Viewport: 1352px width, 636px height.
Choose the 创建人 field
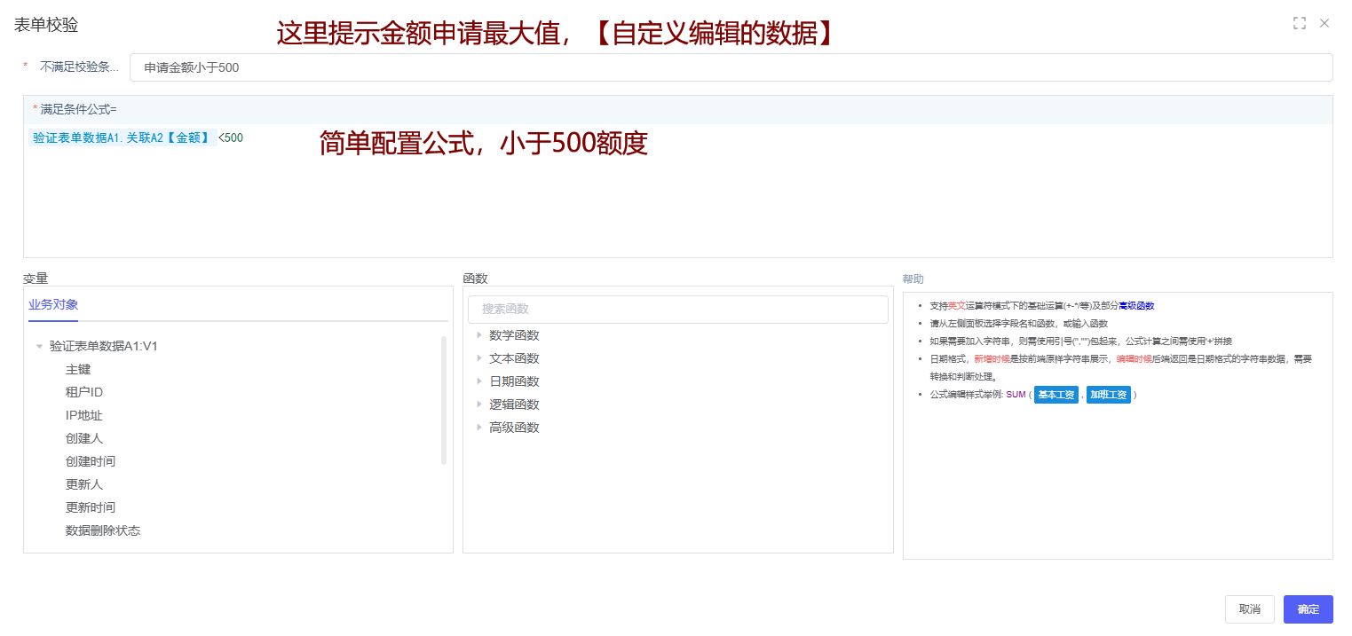tap(84, 439)
